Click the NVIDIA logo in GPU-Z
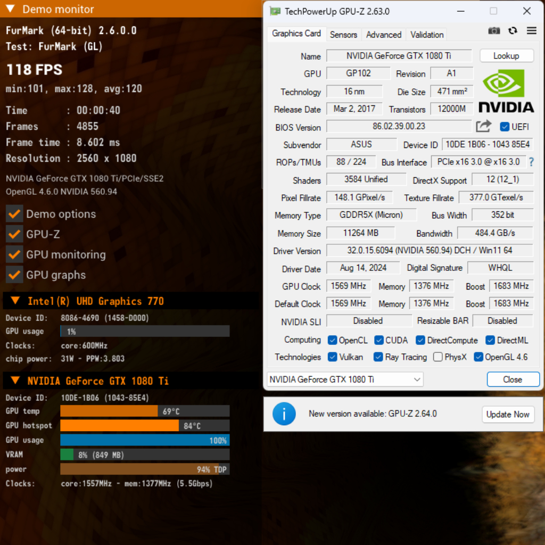545x545 pixels. point(506,92)
